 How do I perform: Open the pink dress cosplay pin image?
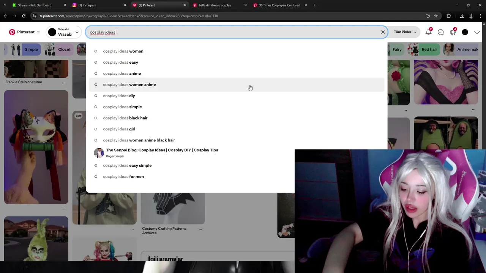pyautogui.click(x=446, y=82)
